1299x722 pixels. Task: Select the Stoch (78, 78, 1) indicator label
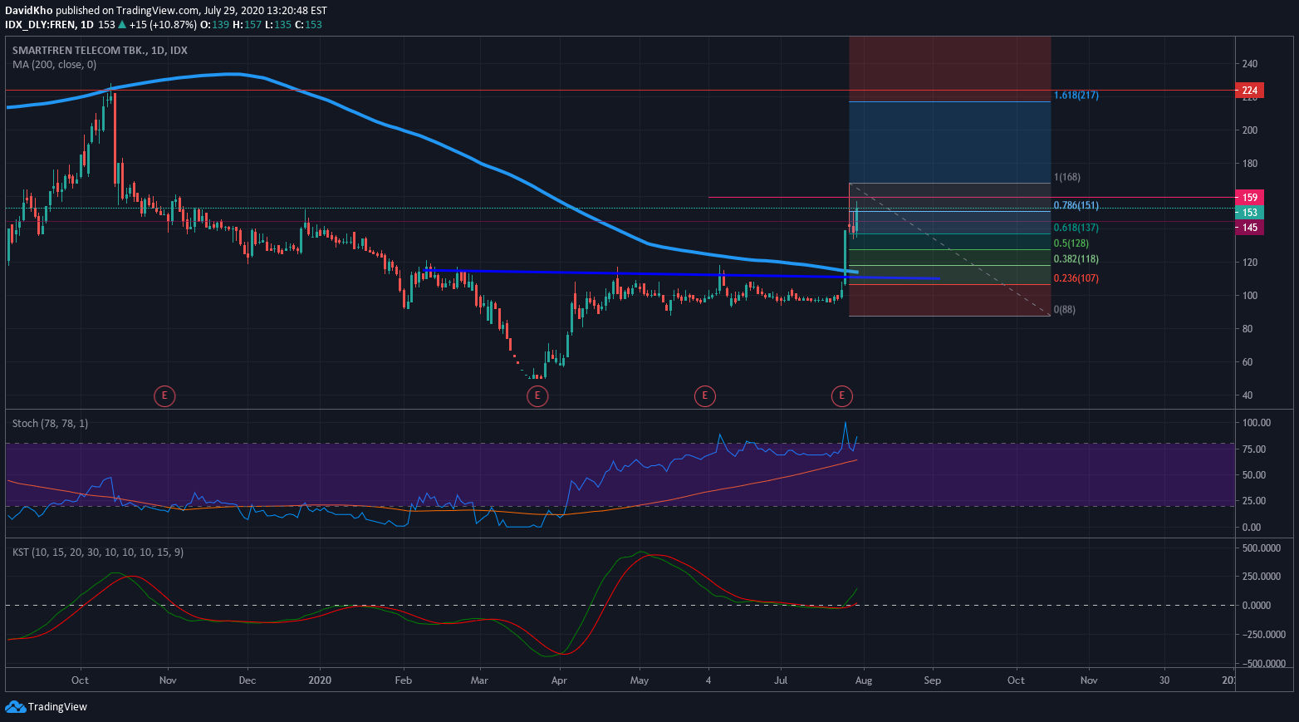50,423
